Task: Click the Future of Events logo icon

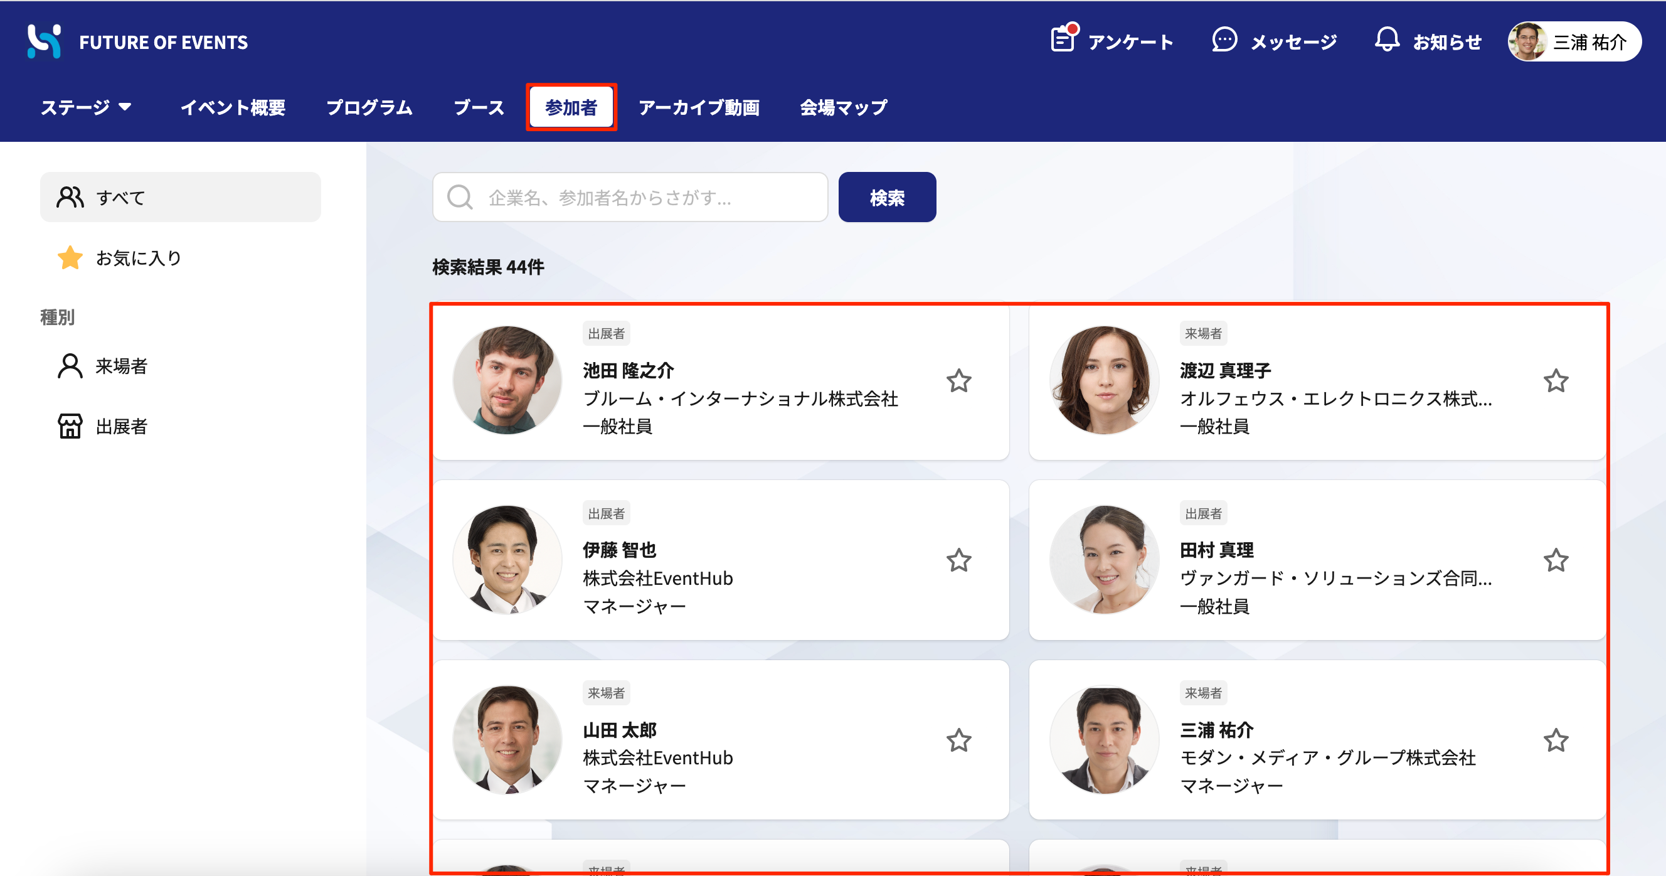Action: pos(44,41)
